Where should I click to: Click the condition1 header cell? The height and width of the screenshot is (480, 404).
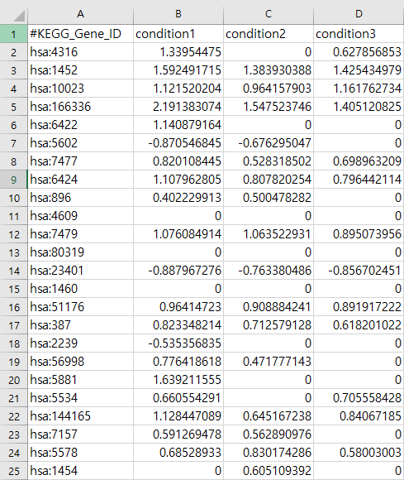coord(178,34)
